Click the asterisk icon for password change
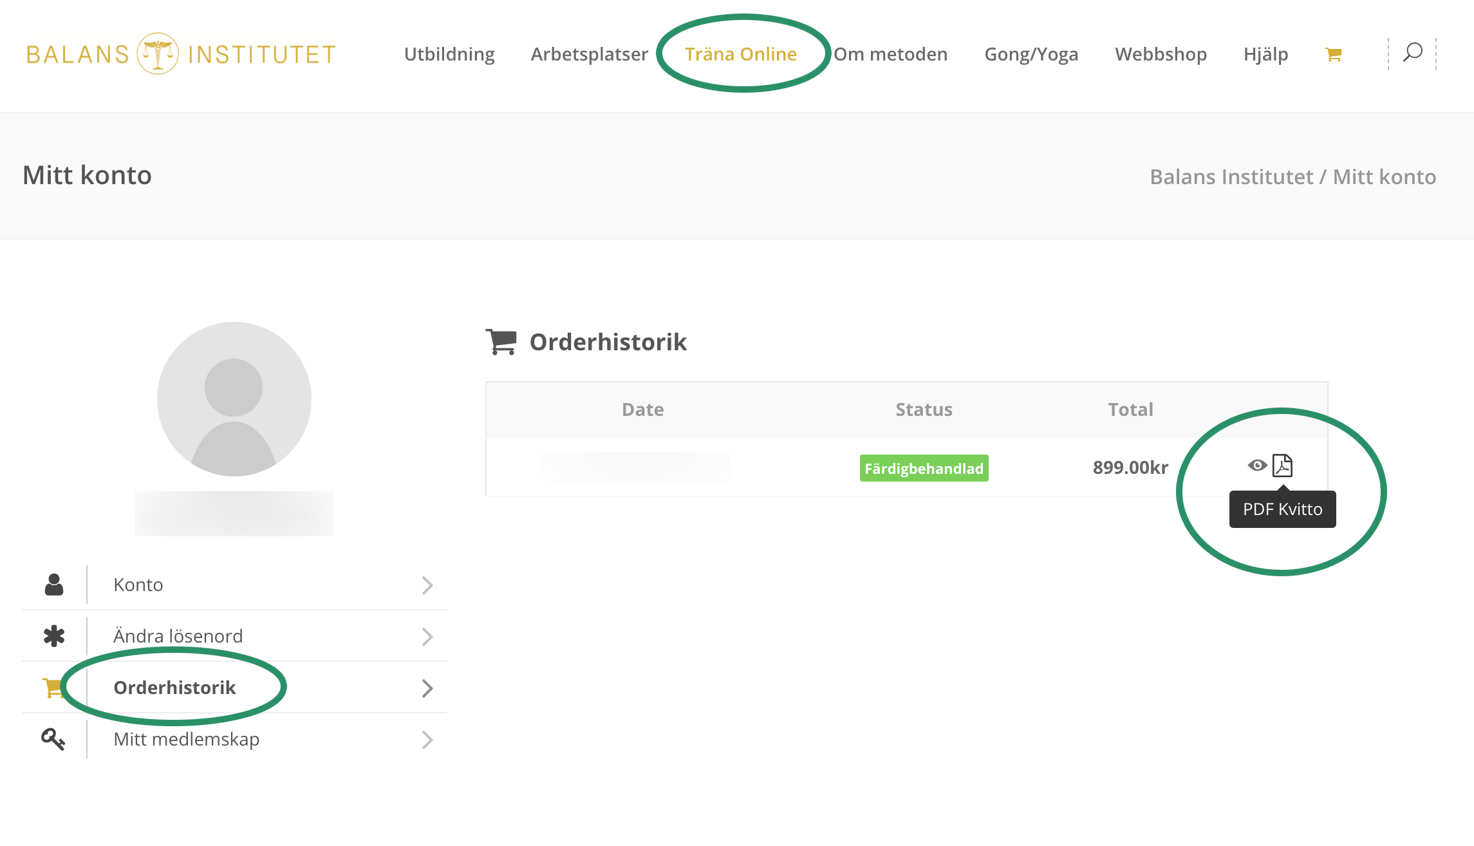Image resolution: width=1474 pixels, height=846 pixels. coord(54,636)
